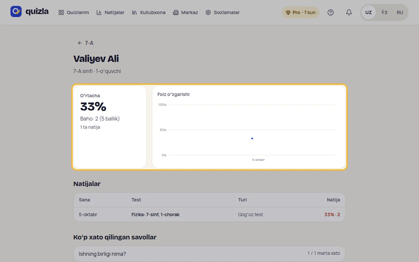The image size is (419, 262).
Task: Open notifications bell icon
Action: pos(349,12)
